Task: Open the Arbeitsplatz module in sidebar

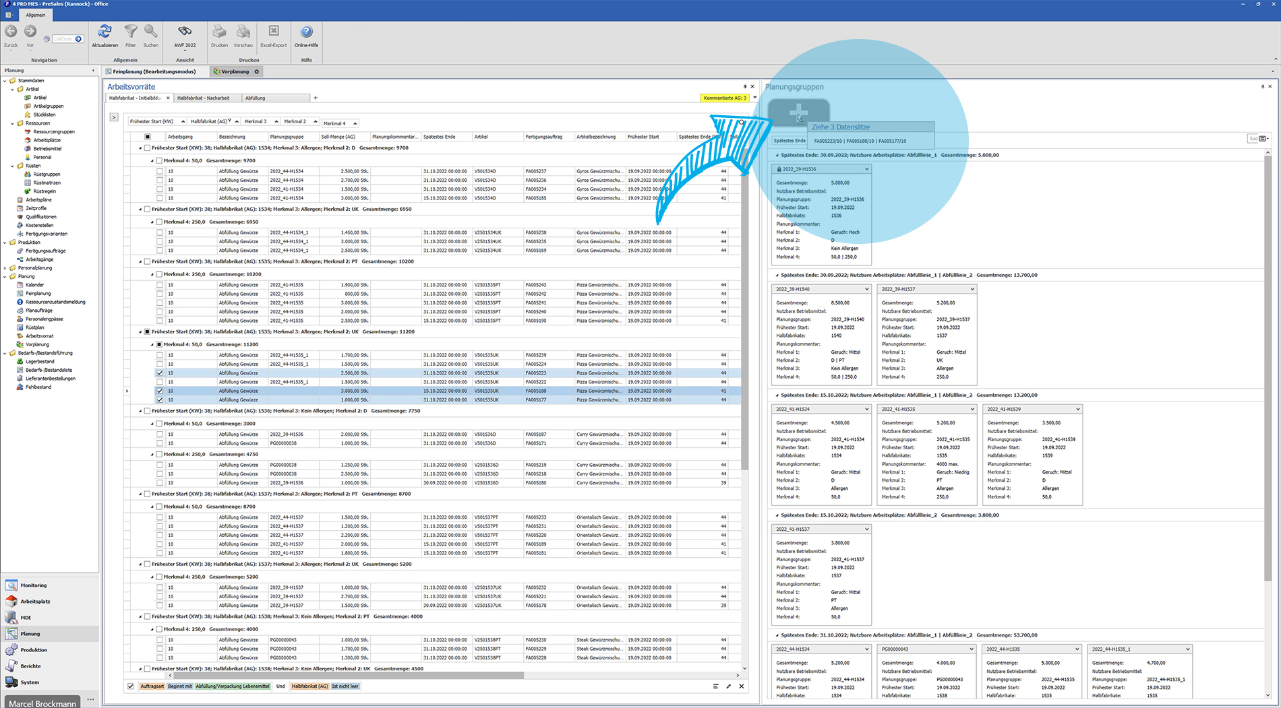Action: (50, 602)
